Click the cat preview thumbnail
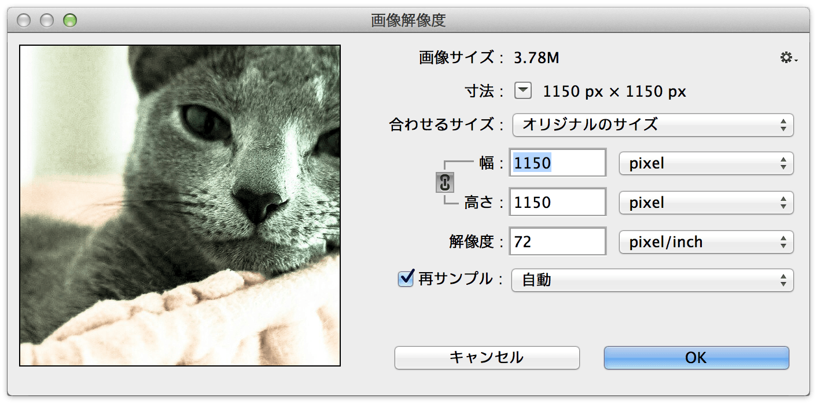The width and height of the screenshot is (817, 403). tap(180, 206)
